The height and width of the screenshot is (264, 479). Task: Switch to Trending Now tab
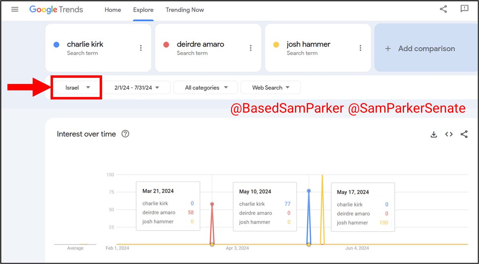pos(184,10)
